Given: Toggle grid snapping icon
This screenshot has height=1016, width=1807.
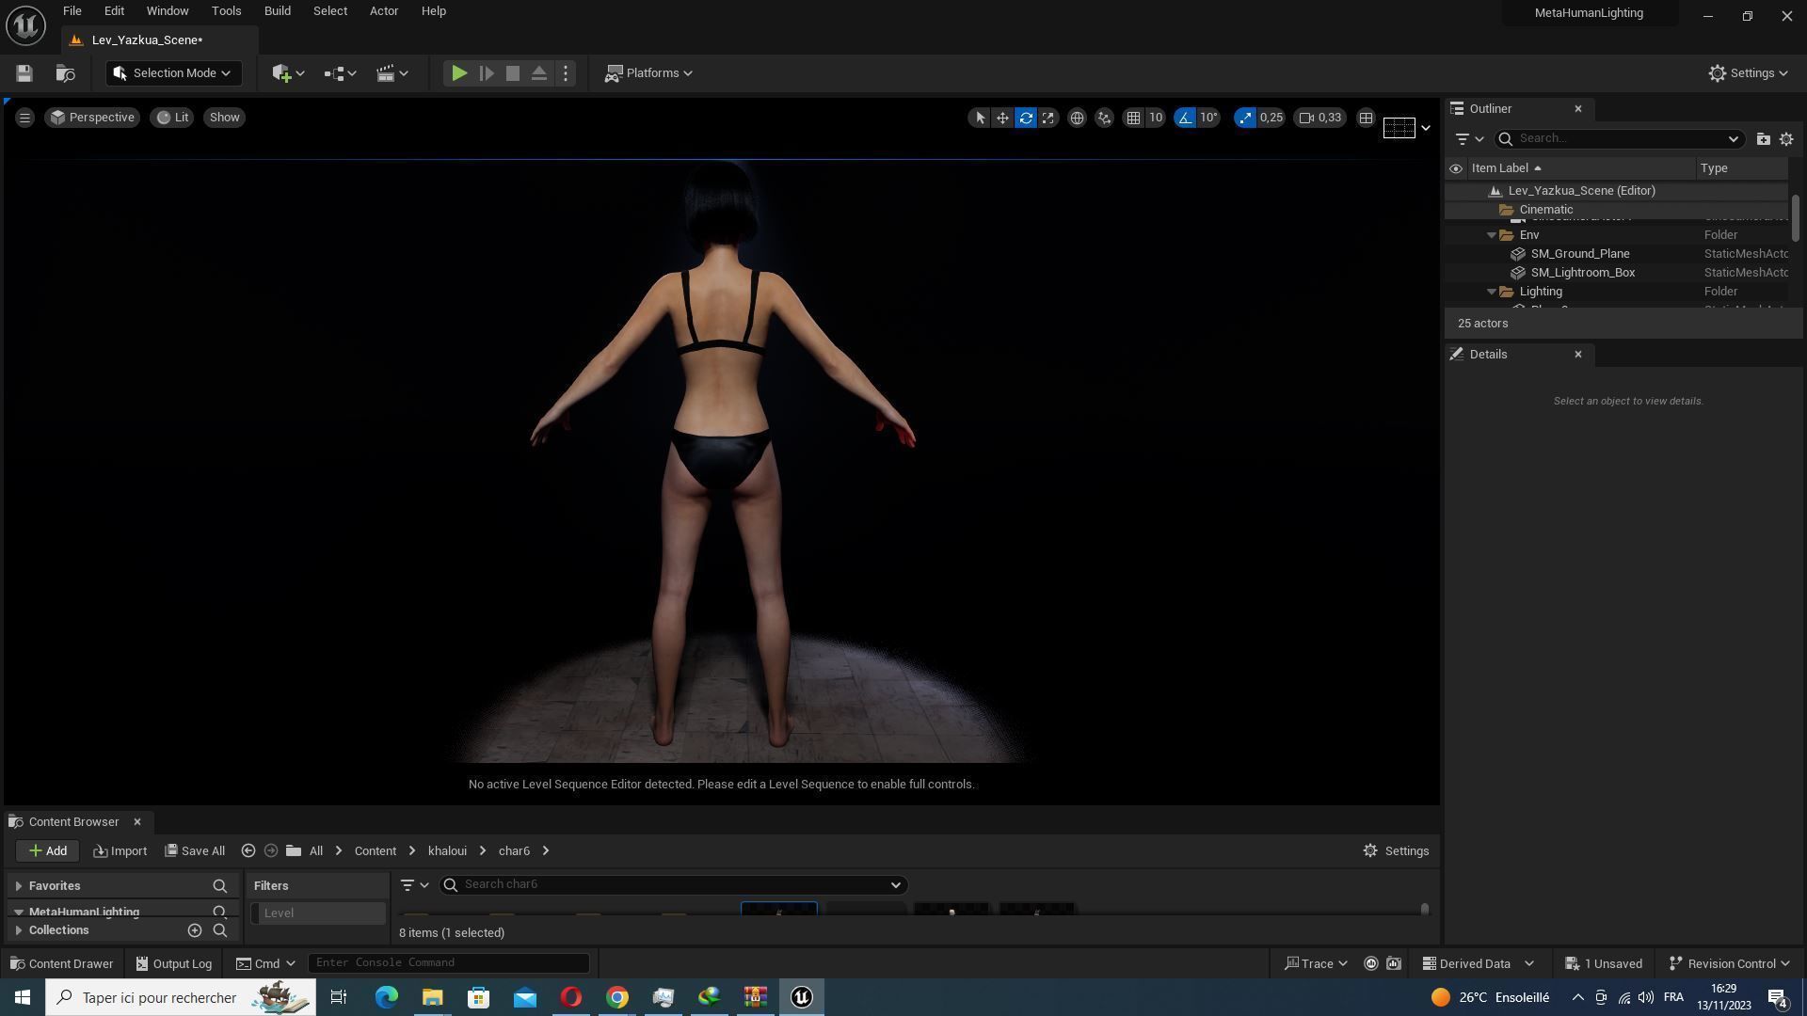Looking at the screenshot, I should point(1133,118).
